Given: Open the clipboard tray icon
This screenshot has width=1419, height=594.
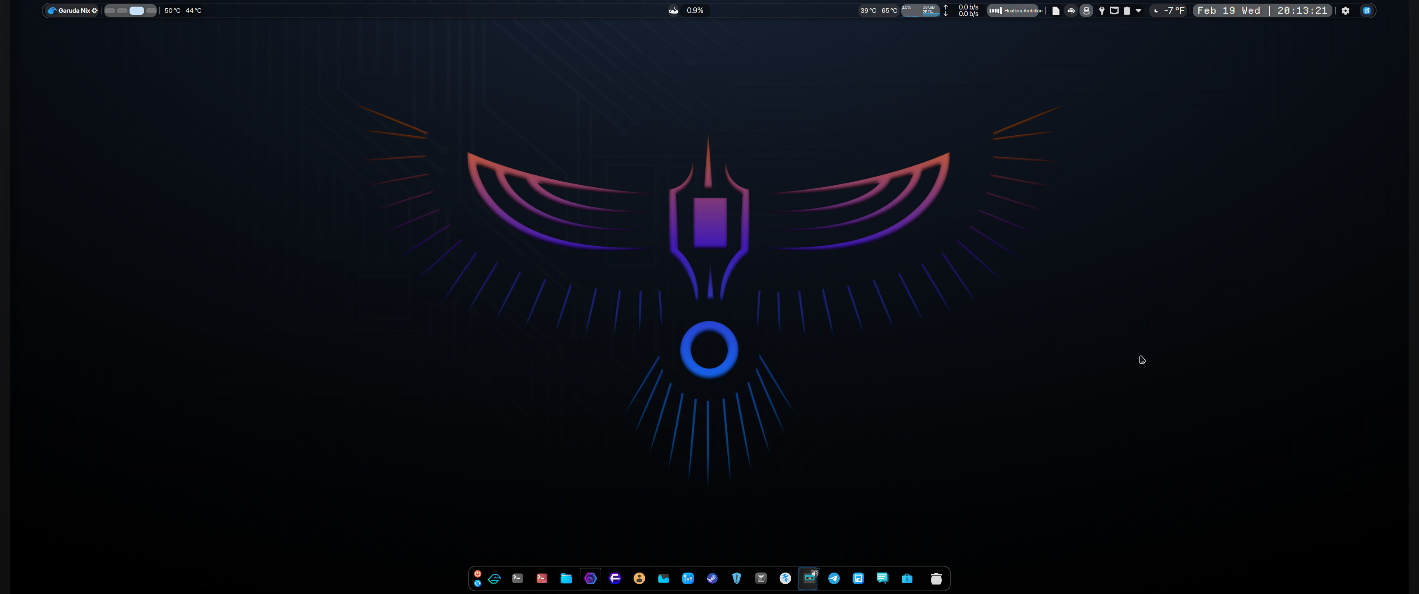Looking at the screenshot, I should [x=1127, y=10].
